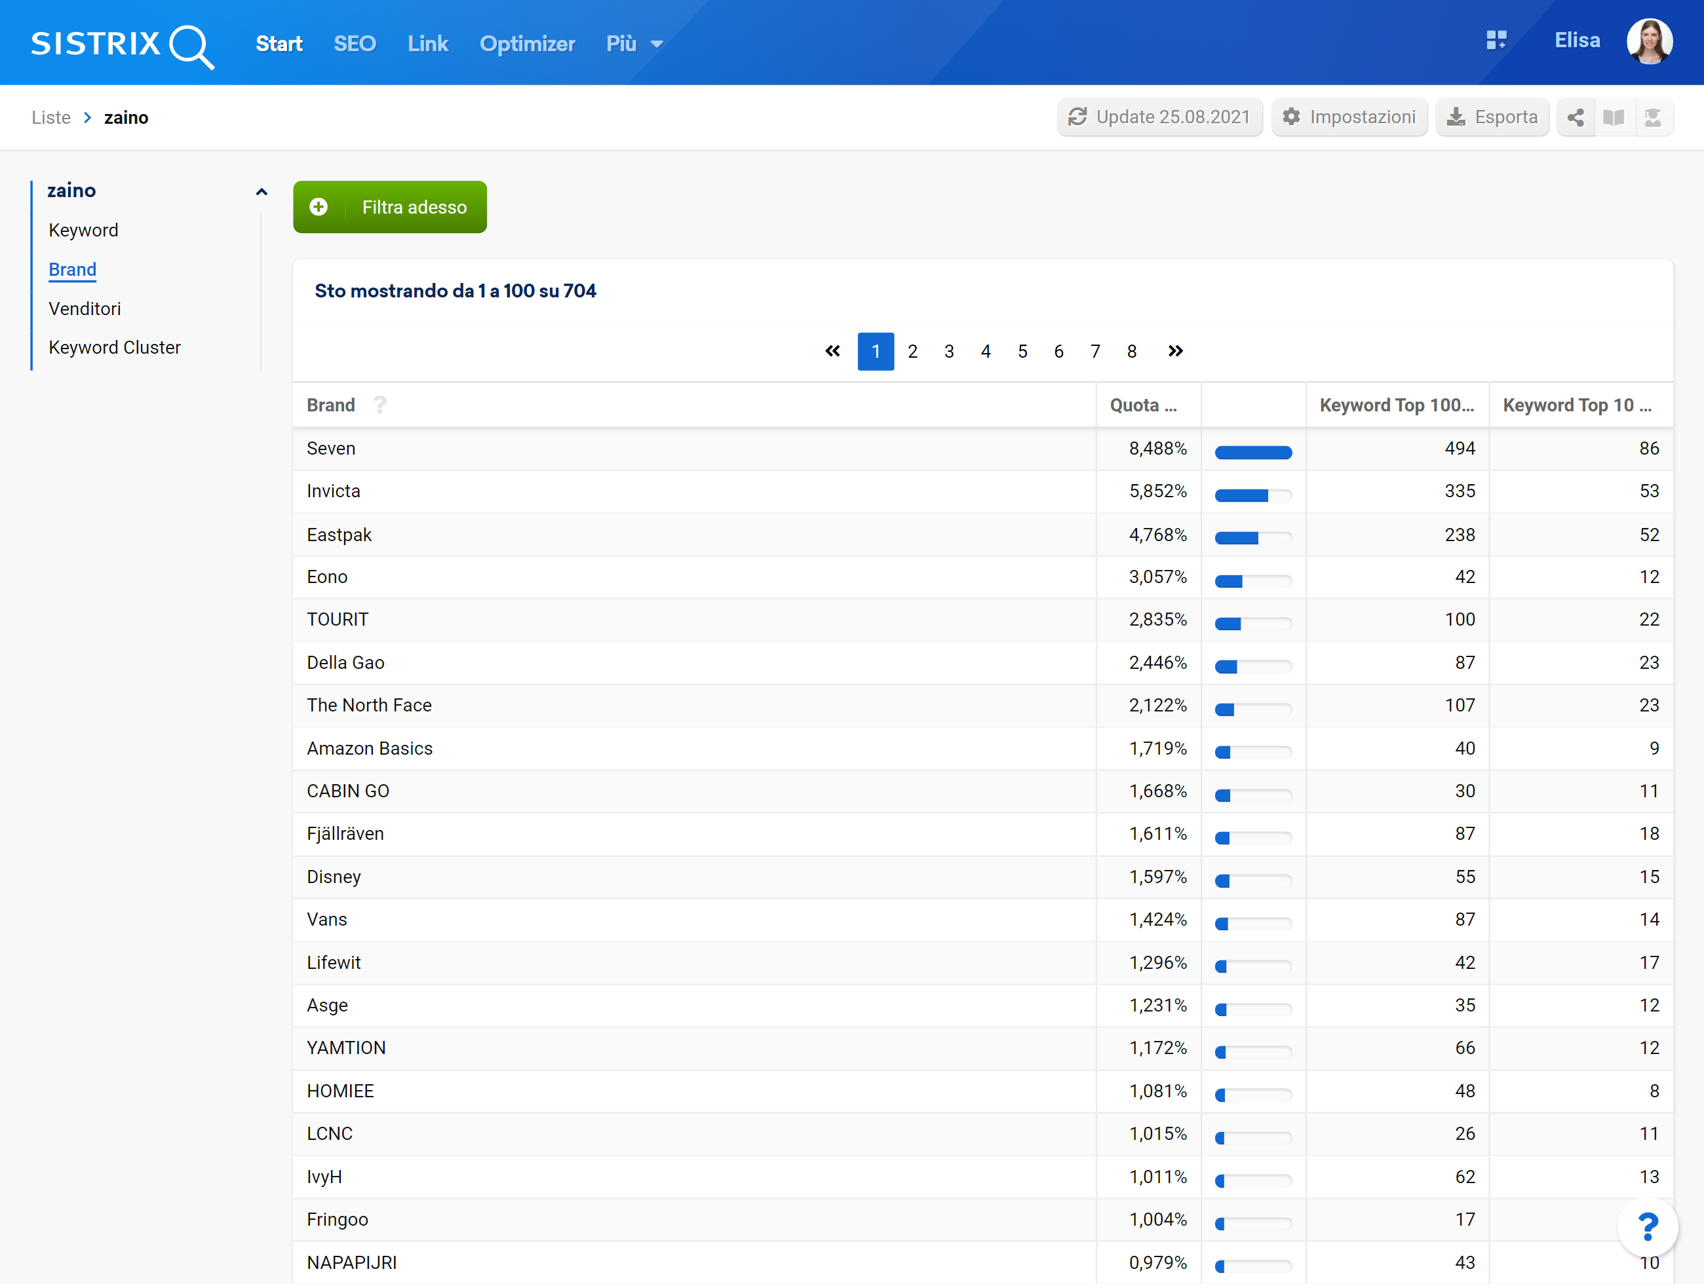The image size is (1704, 1284).
Task: Navigate to page 2 of results
Action: coord(912,352)
